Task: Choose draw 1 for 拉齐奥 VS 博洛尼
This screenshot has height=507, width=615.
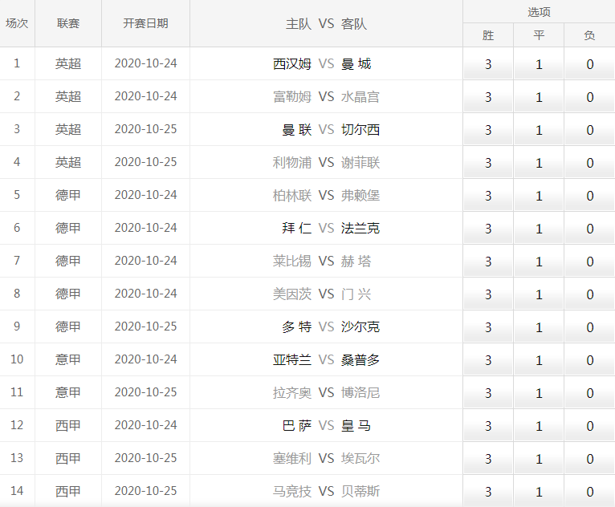Action: tap(539, 393)
